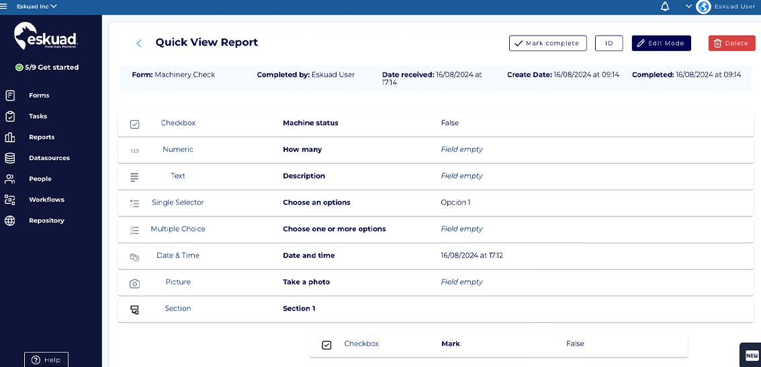Go back with the blue arrow
The image size is (761, 367).
139,43
